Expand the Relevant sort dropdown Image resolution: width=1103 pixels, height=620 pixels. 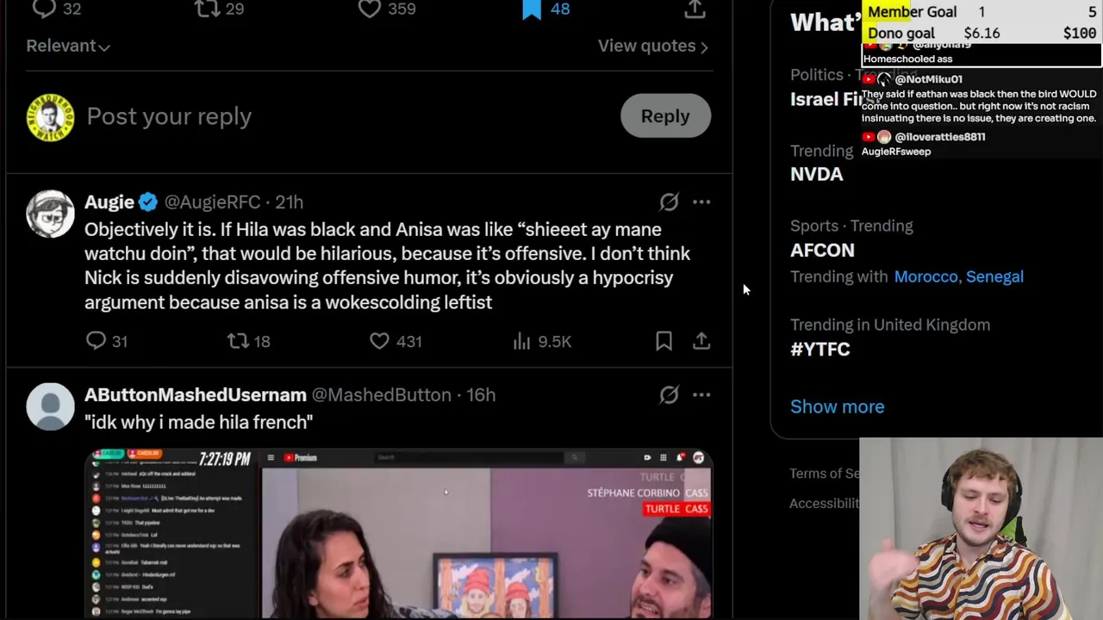[x=68, y=46]
